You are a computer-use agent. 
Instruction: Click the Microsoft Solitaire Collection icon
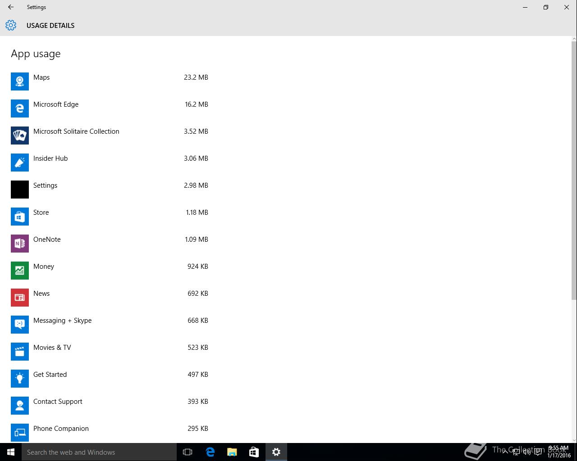(20, 136)
